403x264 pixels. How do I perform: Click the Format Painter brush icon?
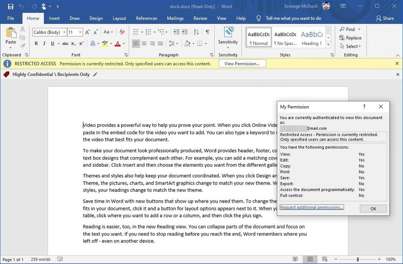(x=23, y=46)
